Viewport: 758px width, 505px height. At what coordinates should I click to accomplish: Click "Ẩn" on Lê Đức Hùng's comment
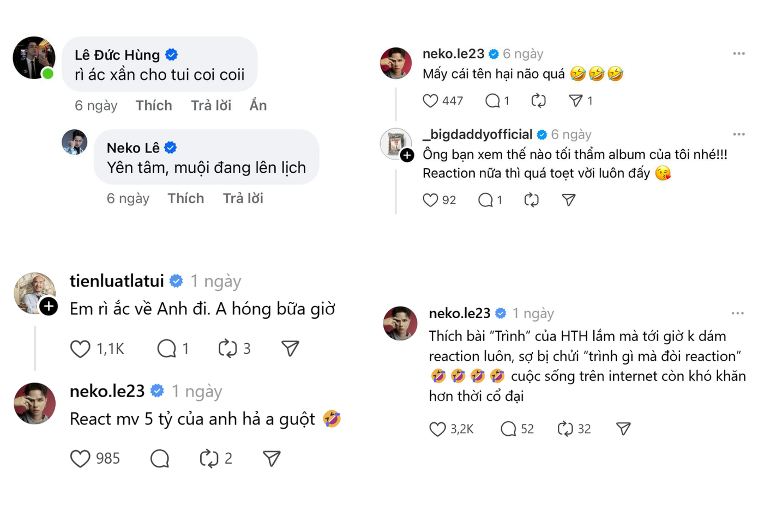pos(258,106)
